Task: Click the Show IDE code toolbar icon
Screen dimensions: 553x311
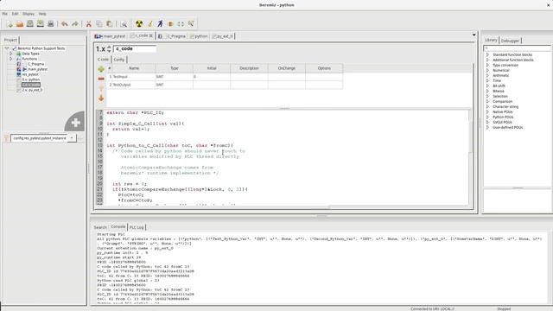Action: coord(191,24)
